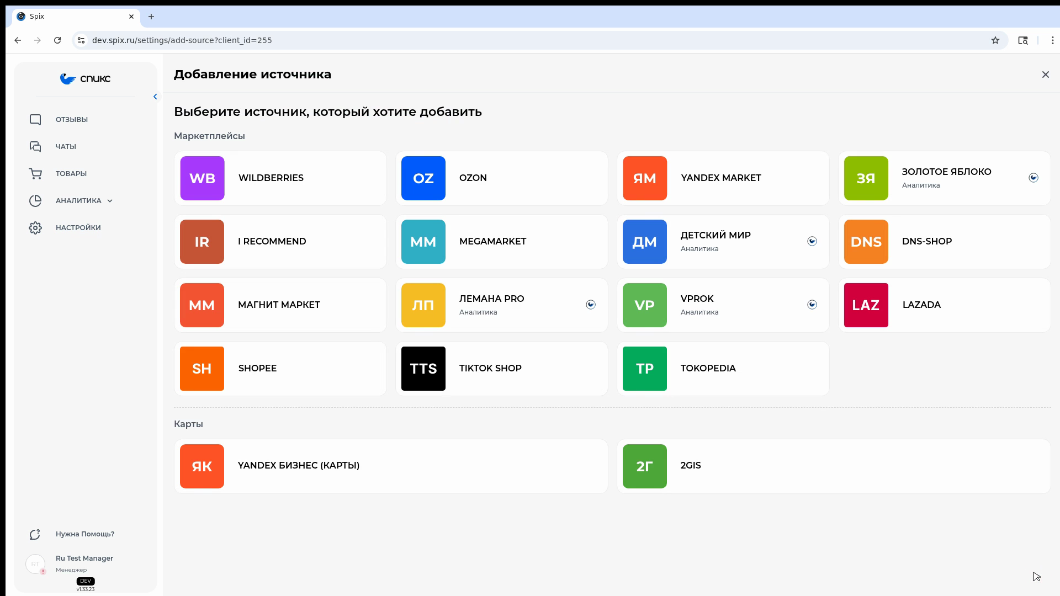Switch to the Spix browser tab

77,17
